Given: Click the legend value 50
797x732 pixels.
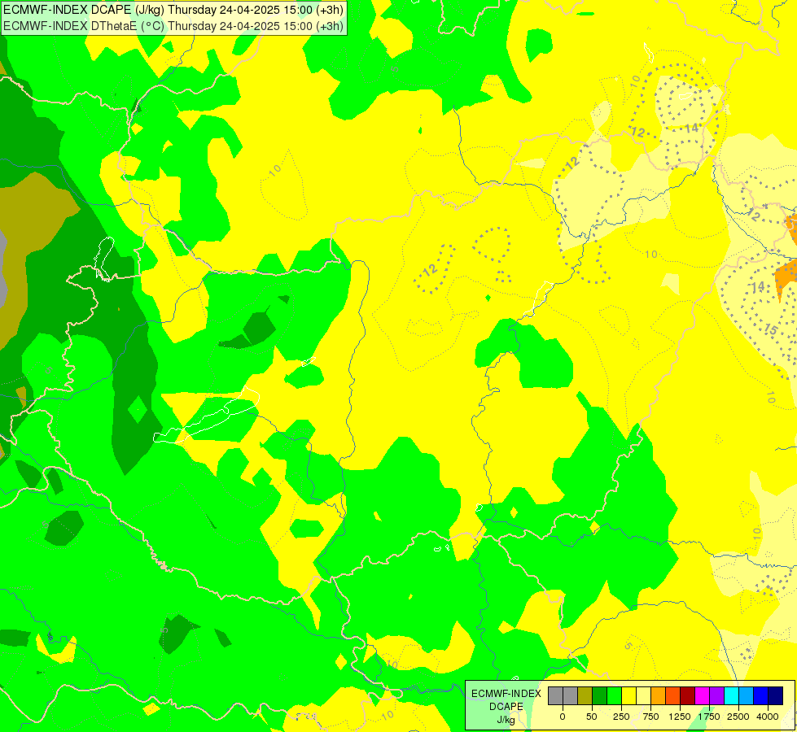Looking at the screenshot, I should (x=592, y=717).
